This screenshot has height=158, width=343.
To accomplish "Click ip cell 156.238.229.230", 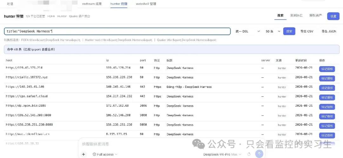I will 119,77.
